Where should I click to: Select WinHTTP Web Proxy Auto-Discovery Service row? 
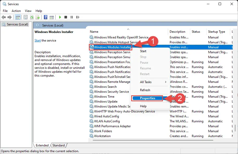coord(161,111)
